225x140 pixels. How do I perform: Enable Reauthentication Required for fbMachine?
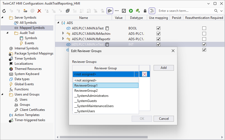click(204, 34)
